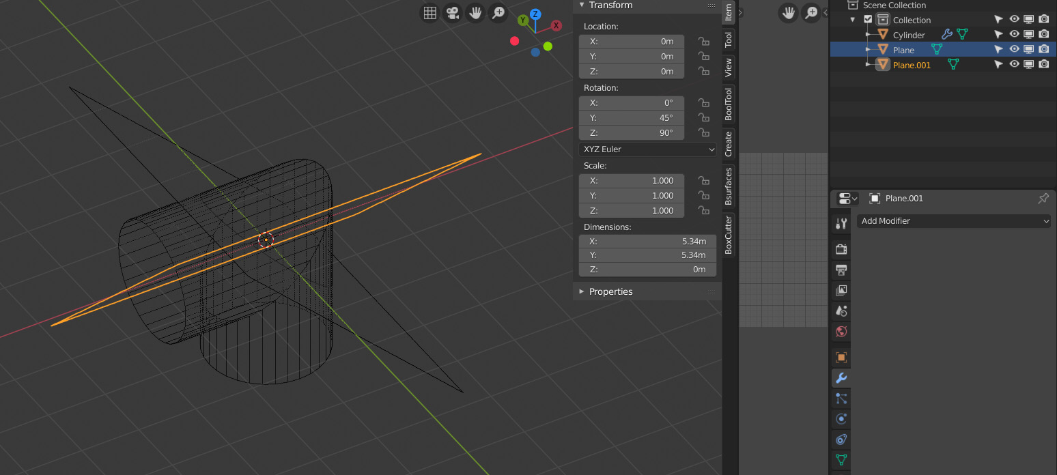Hide the Cylinder object with its eye toggle
1057x475 pixels.
(1014, 34)
